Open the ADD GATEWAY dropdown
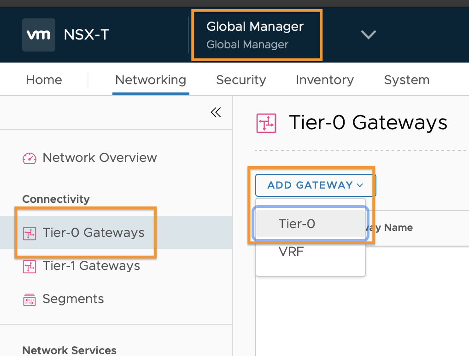This screenshot has width=469, height=356. pos(315,185)
